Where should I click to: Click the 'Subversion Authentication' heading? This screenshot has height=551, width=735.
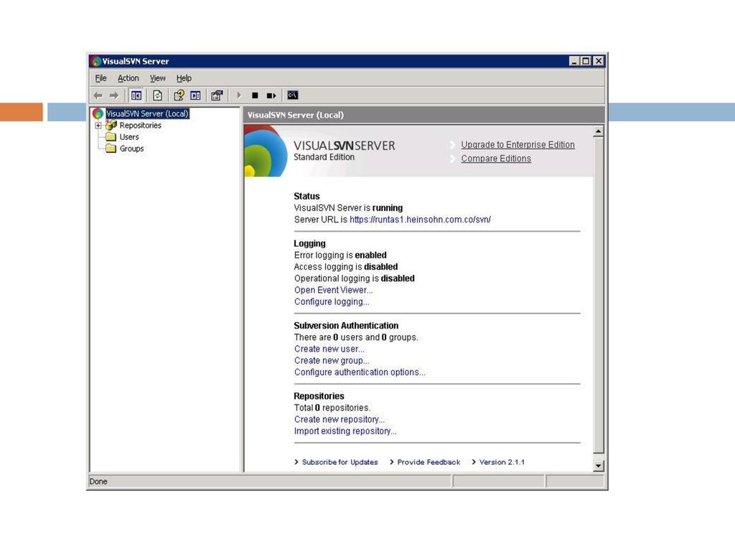tap(346, 326)
